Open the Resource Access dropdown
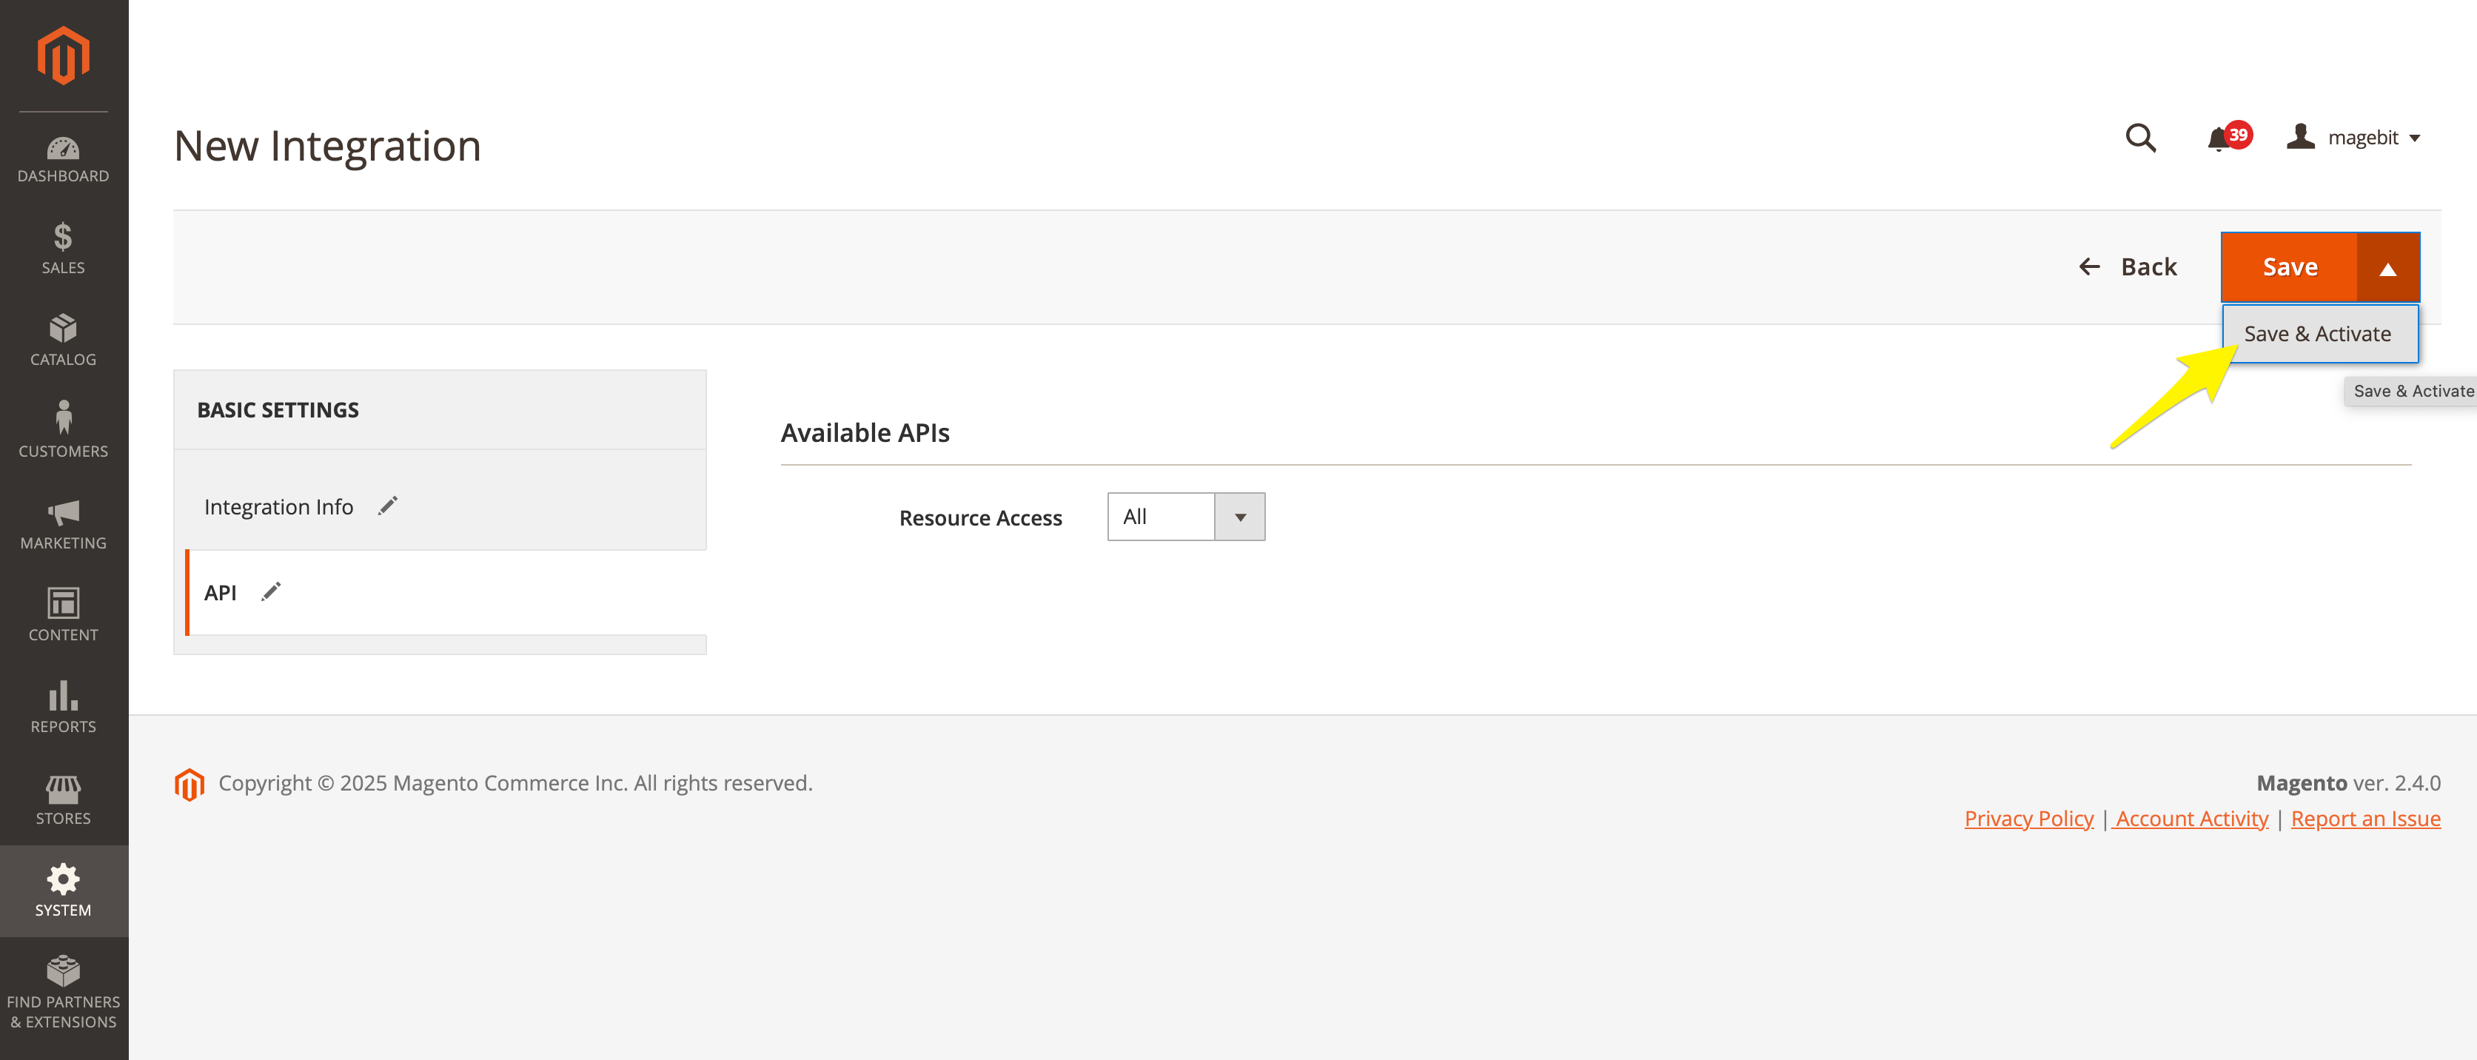Image resolution: width=2477 pixels, height=1060 pixels. [x=1186, y=517]
